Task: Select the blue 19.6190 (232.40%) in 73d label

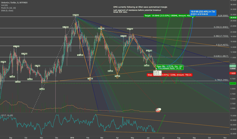Action: (203, 13)
